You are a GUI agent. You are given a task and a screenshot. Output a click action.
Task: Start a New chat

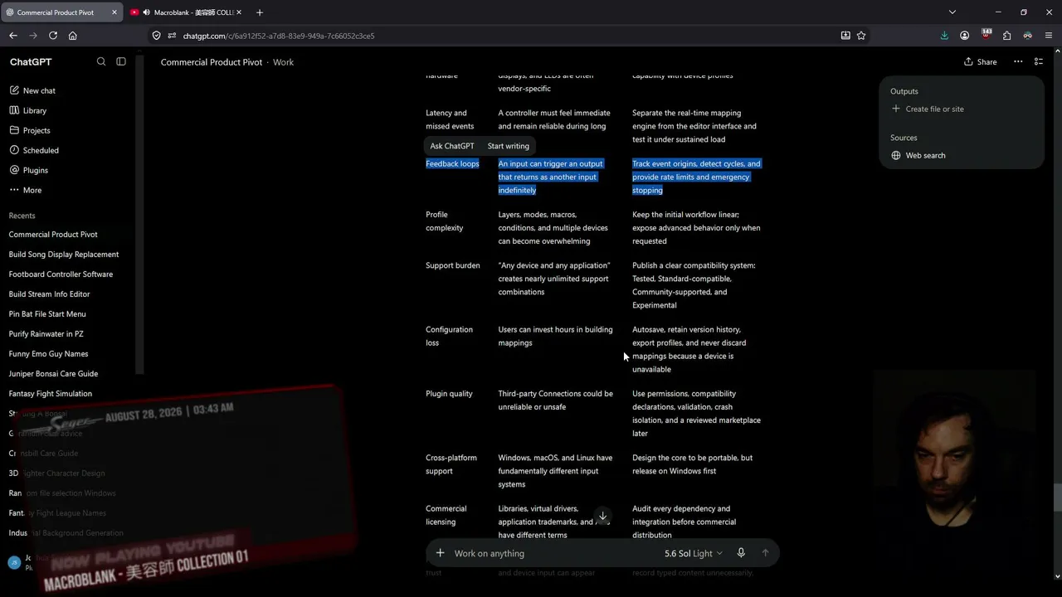click(x=39, y=90)
